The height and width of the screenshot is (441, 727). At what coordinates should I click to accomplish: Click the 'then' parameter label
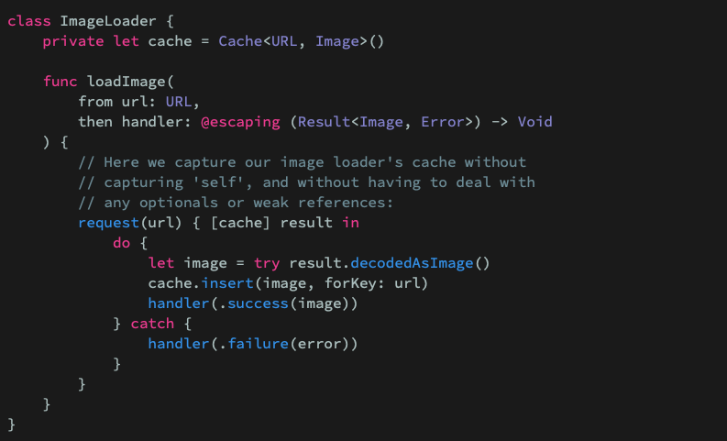95,122
